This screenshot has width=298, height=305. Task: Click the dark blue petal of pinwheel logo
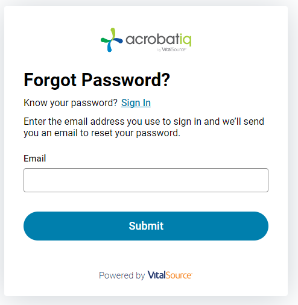point(118,40)
